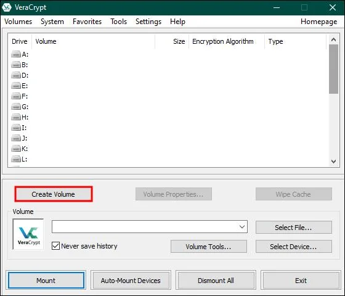Click the Volume Properties button

(174, 194)
